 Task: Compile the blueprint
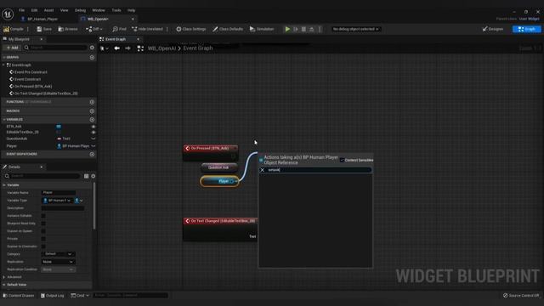tap(14, 29)
